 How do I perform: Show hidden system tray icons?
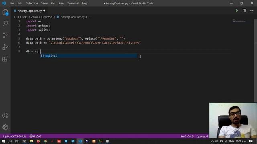pyautogui.click(x=212, y=141)
